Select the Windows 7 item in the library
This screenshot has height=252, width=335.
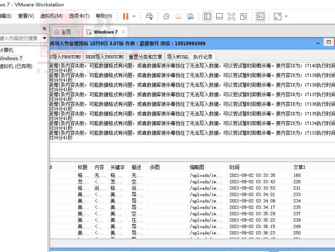click(x=11, y=58)
